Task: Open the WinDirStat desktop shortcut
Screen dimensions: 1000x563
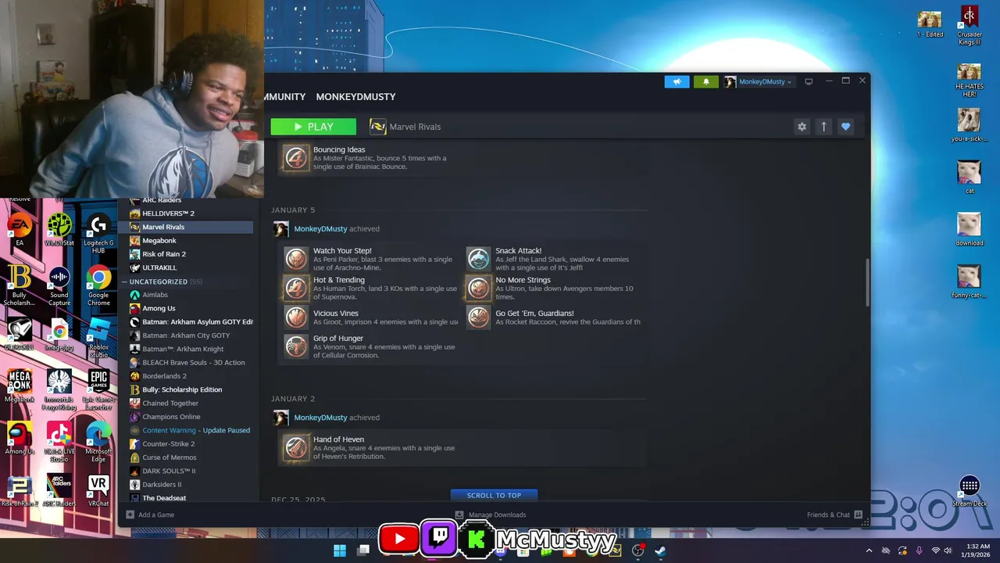Action: pyautogui.click(x=59, y=230)
